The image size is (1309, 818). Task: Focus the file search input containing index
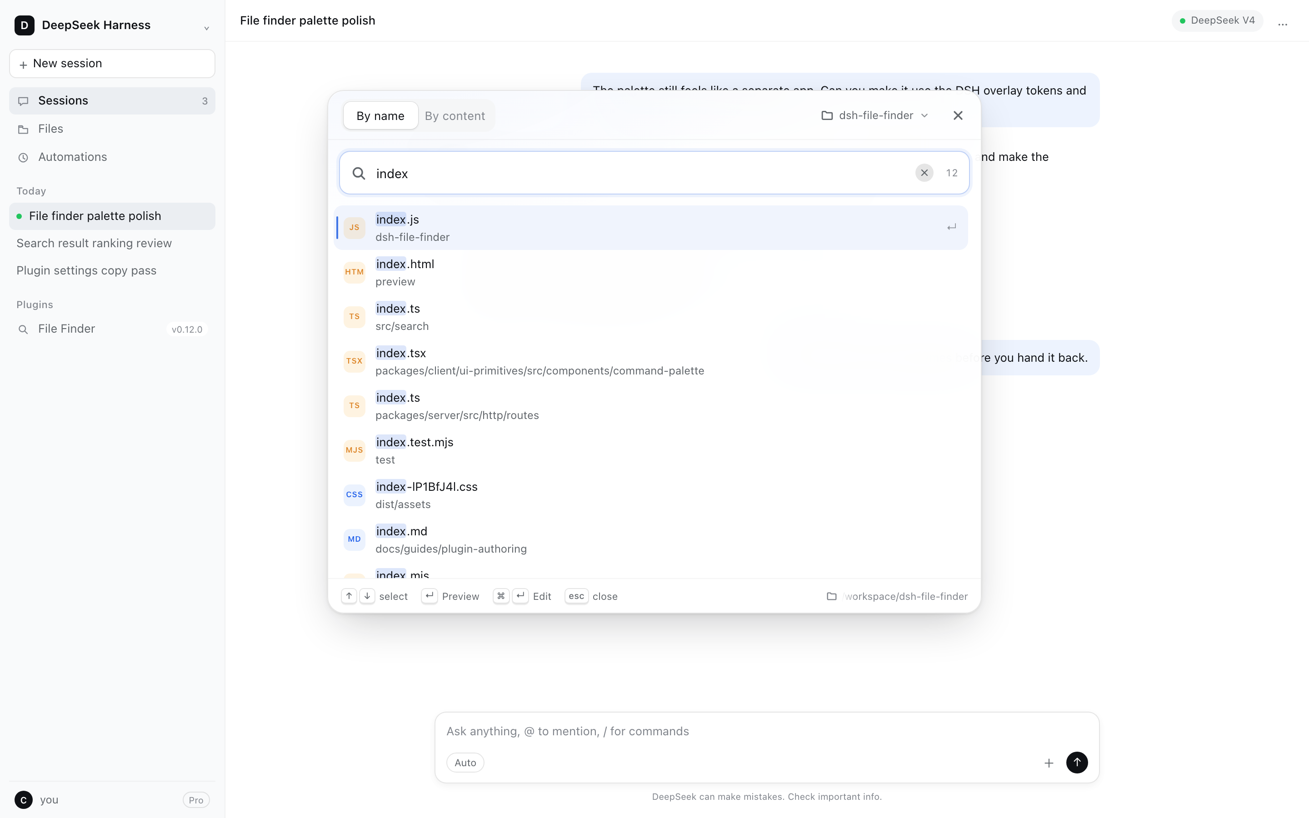click(654, 173)
